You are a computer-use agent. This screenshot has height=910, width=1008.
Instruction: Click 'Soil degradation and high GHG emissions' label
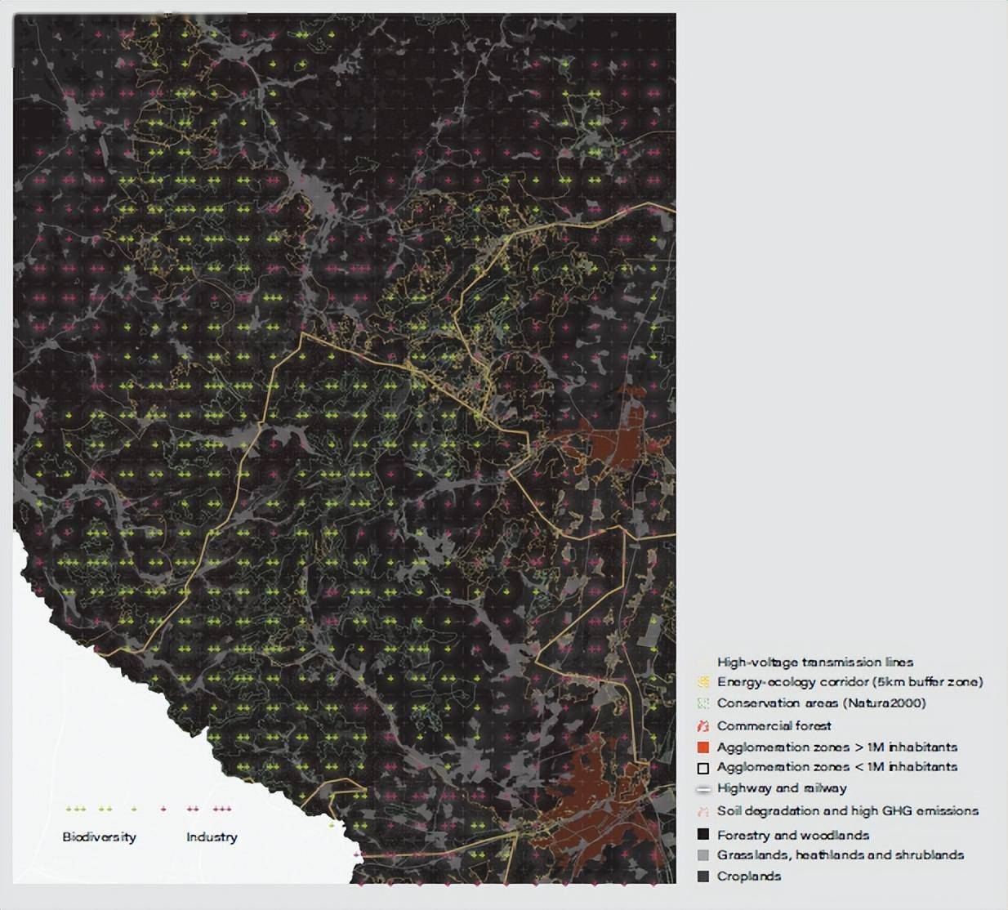tap(848, 811)
